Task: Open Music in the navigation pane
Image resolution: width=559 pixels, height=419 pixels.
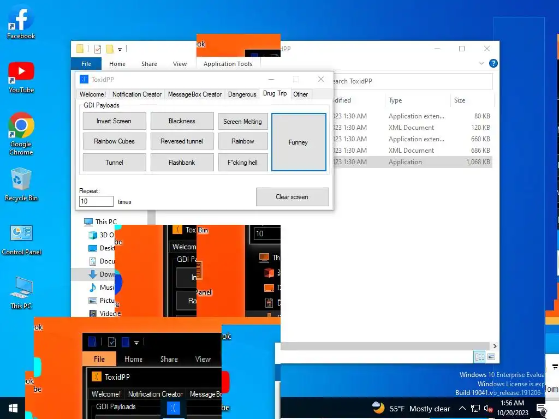Action: tap(101, 287)
